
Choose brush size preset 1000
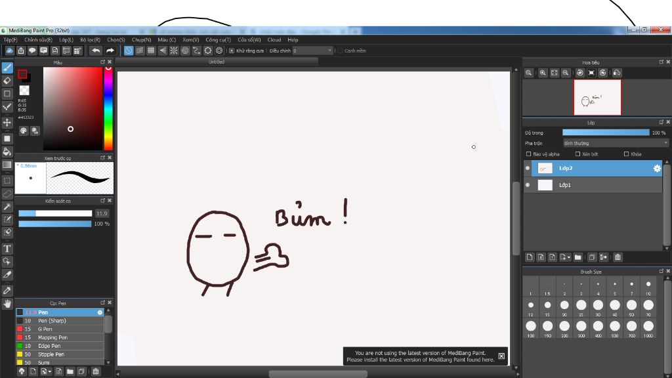click(x=648, y=328)
